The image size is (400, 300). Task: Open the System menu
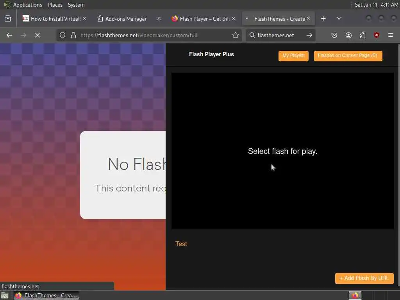pyautogui.click(x=76, y=5)
